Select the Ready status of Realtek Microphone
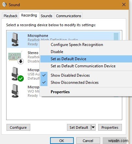Viewport: 132px width, 144px height. coord(33,44)
